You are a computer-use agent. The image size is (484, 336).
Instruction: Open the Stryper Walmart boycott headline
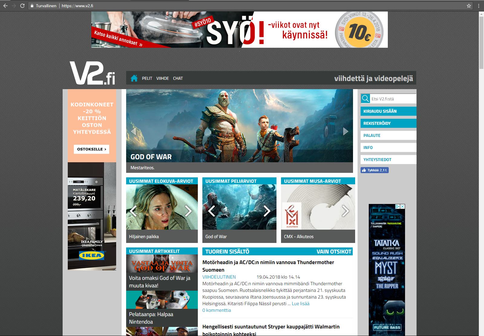coord(271,330)
